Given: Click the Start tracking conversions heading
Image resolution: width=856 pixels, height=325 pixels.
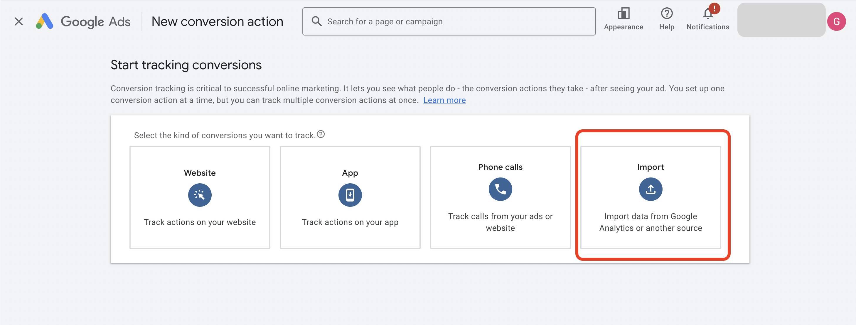Looking at the screenshot, I should [x=186, y=65].
